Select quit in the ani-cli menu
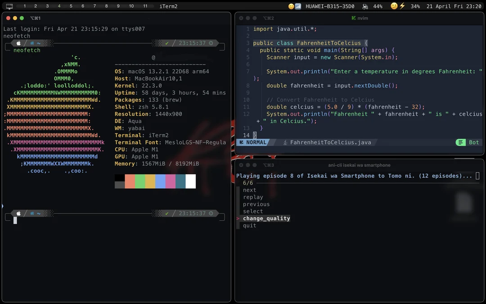486x304 pixels. click(249, 226)
